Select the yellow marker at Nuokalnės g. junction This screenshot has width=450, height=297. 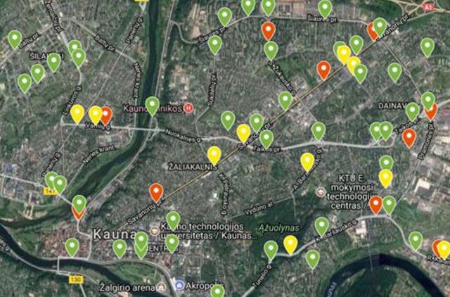tap(243, 133)
